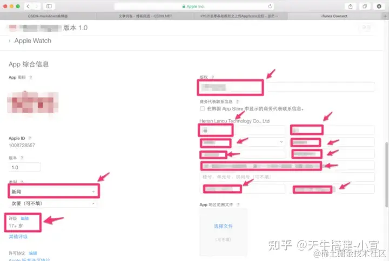Click the 版权 copyright text field
This screenshot has width=389, height=261.
287,87
